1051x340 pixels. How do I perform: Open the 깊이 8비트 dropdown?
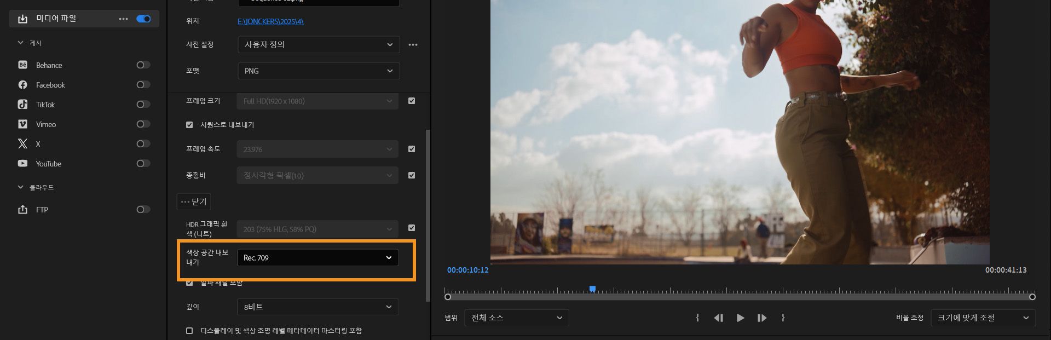pyautogui.click(x=317, y=307)
